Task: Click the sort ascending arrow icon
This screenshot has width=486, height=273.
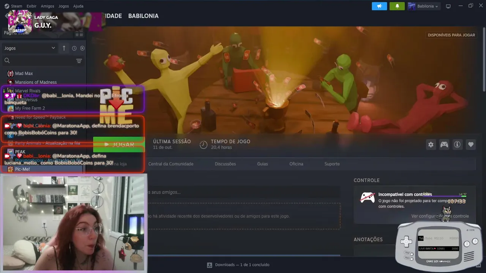Action: coord(64,48)
